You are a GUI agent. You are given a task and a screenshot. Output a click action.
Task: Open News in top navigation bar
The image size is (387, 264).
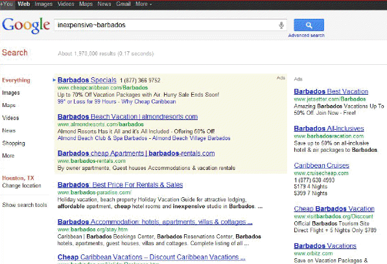104,4
